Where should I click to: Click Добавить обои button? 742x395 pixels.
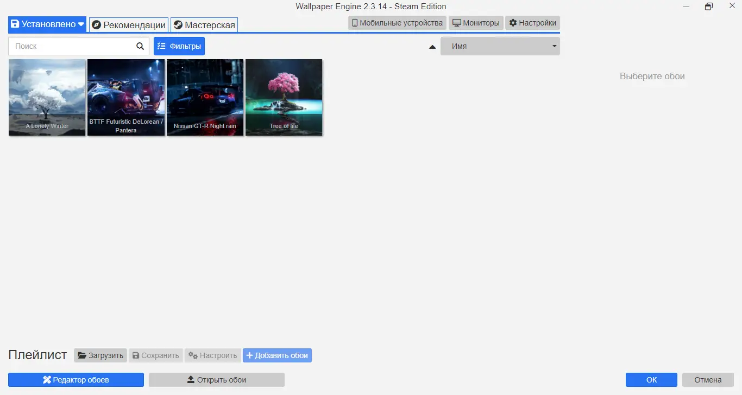click(277, 355)
